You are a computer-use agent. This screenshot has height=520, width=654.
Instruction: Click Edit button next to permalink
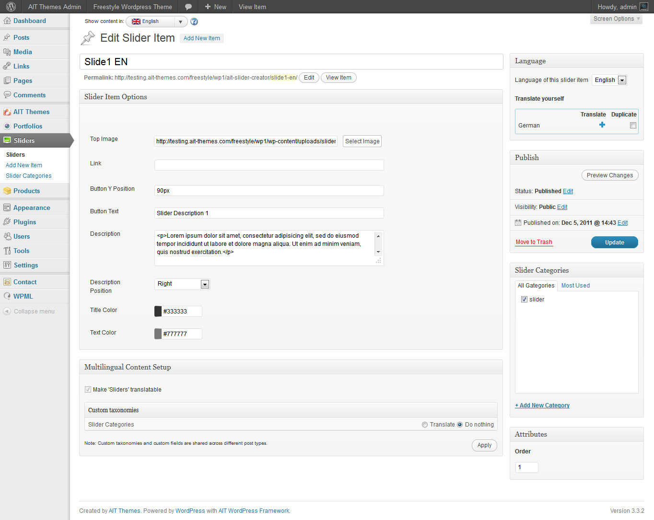[x=309, y=78]
